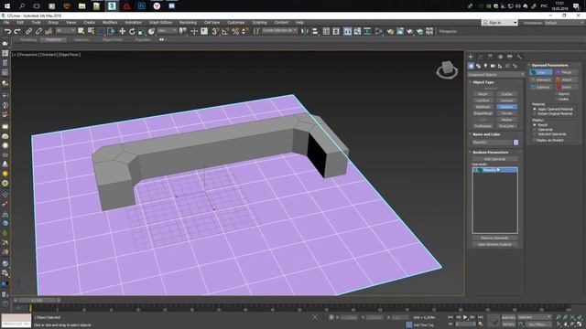The image size is (586, 329).
Task: Select the Select and Link tool
Action: 28,32
